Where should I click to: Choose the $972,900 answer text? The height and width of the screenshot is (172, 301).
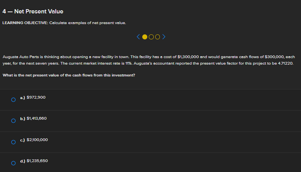(36, 97)
